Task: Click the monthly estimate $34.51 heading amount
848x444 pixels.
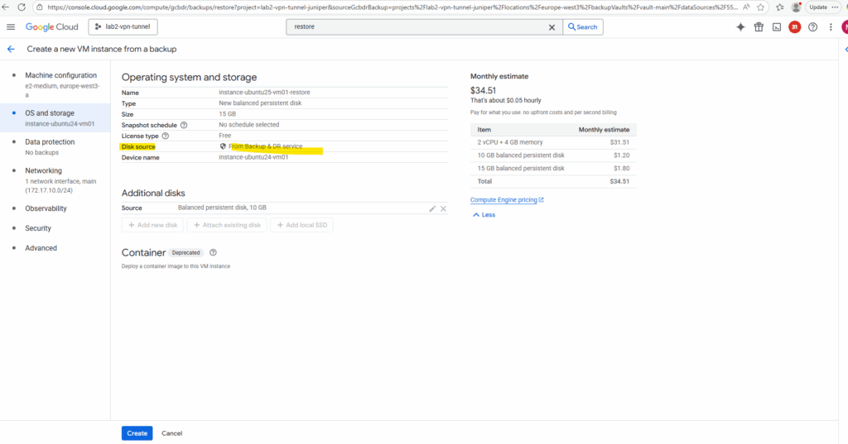Action: pos(483,91)
